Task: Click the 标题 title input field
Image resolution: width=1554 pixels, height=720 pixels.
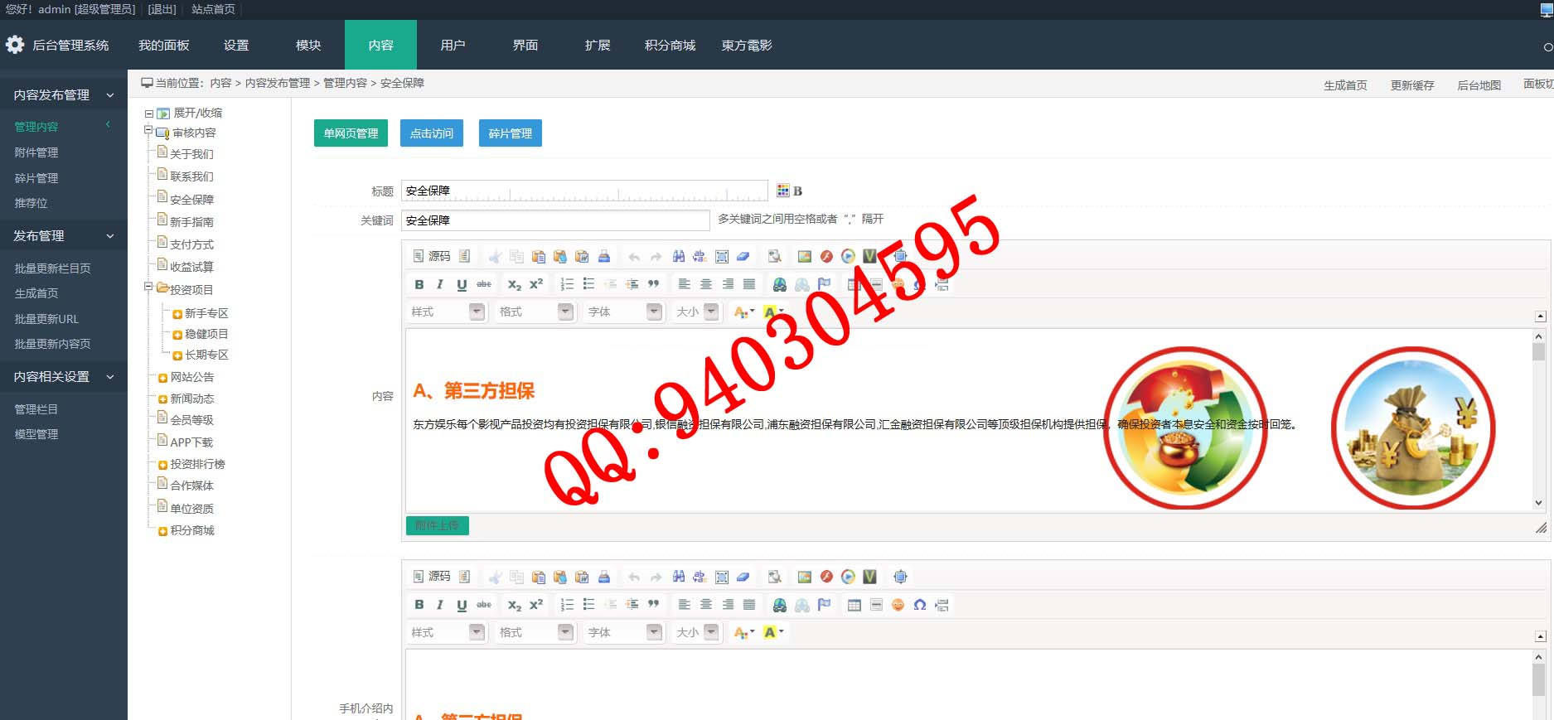Action: [x=583, y=191]
